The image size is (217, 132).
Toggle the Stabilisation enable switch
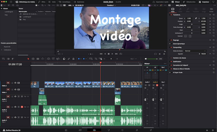tap(171, 62)
